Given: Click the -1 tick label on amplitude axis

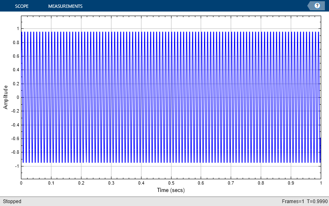Looking at the screenshot, I should point(17,166).
